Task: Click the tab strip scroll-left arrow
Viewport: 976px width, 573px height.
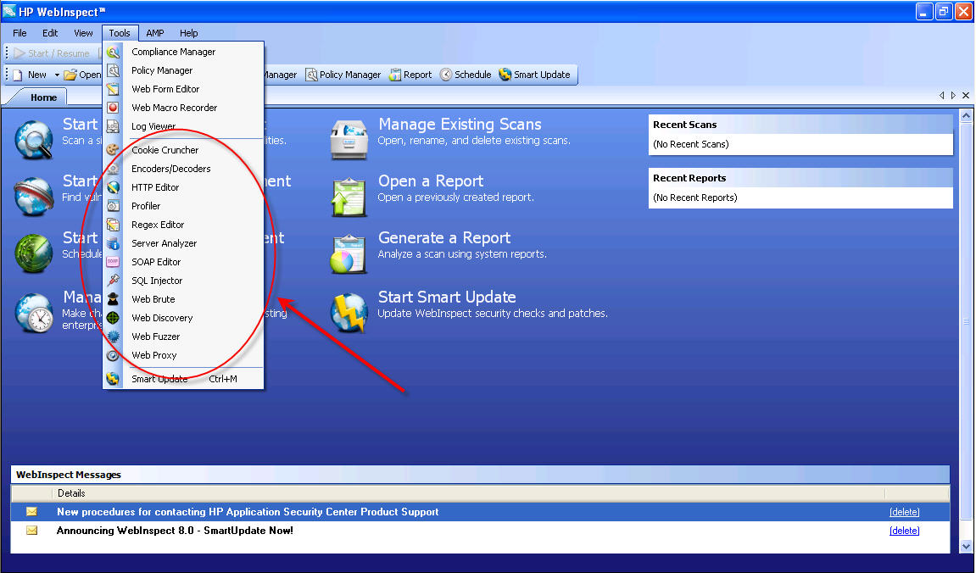Action: (942, 96)
